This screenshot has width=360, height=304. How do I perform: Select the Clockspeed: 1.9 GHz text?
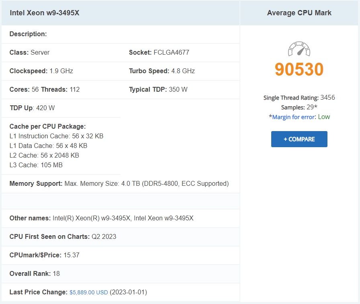(x=41, y=71)
